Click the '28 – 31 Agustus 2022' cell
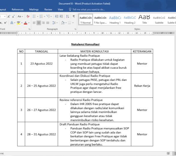 coord(41,134)
